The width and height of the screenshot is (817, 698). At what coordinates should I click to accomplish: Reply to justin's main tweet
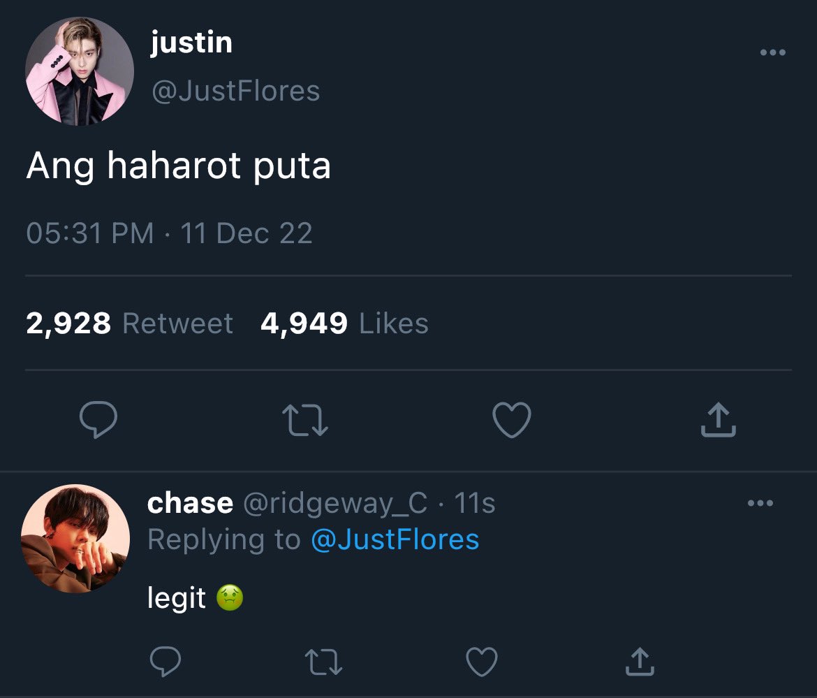(x=98, y=420)
